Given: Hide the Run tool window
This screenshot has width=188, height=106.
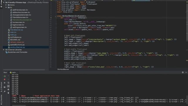Looking at the screenshot, I should (x=186, y=72).
